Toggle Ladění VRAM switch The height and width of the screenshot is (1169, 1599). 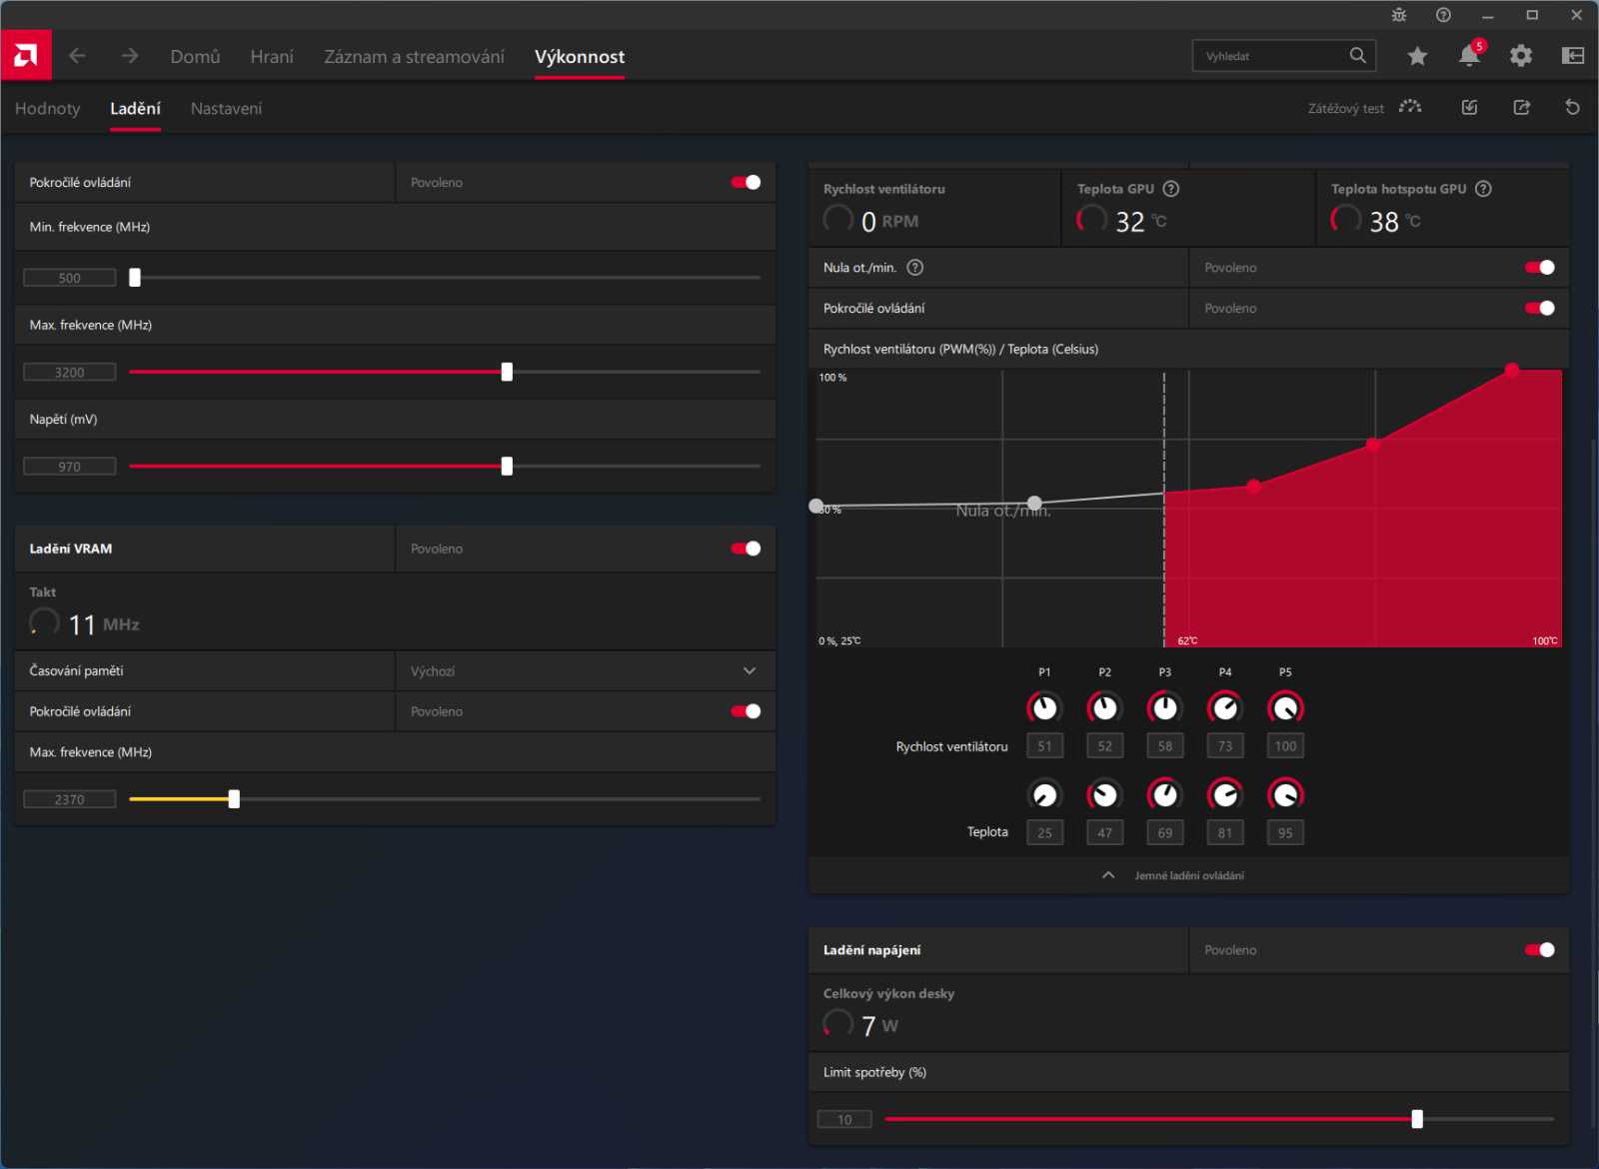tap(746, 549)
